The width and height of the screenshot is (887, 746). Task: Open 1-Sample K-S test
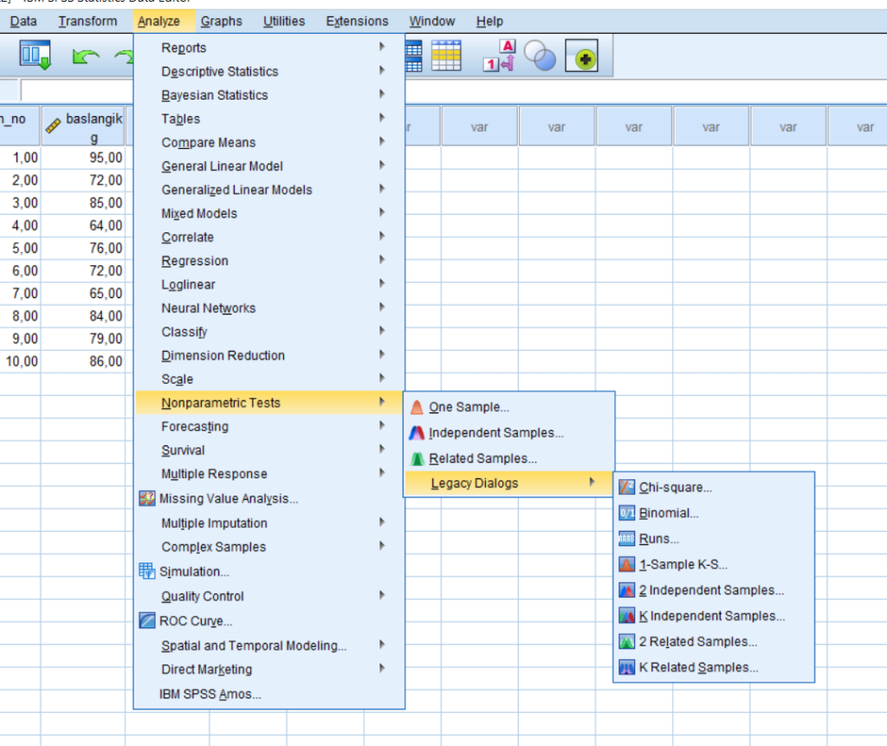pos(683,565)
